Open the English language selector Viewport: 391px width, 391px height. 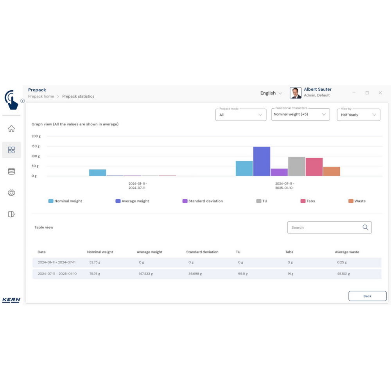tap(271, 93)
